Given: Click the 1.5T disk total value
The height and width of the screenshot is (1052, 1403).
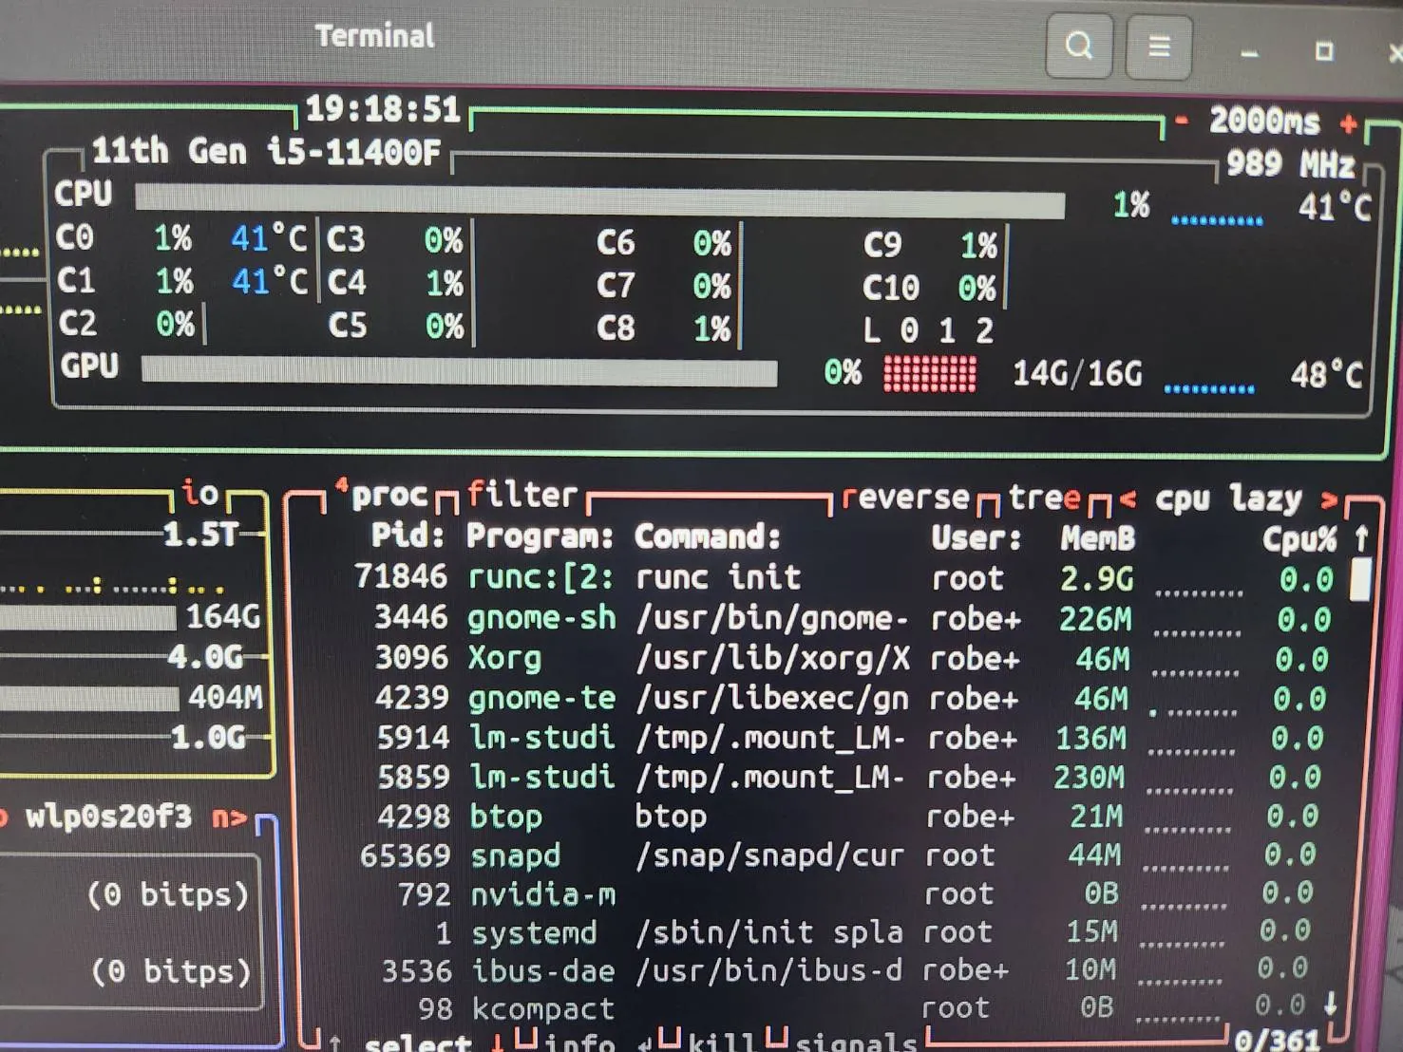Looking at the screenshot, I should coord(200,535).
